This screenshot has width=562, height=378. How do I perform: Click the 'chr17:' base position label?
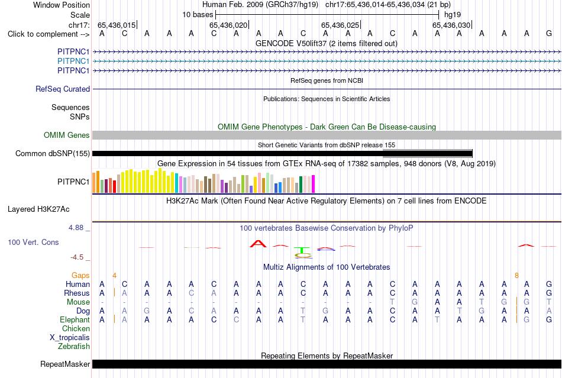[79, 25]
